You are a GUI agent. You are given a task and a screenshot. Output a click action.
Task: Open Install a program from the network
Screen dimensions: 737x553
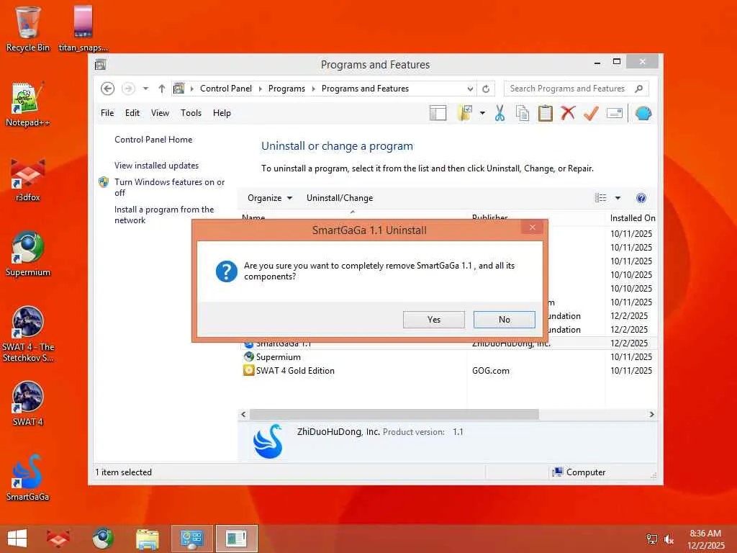(x=164, y=215)
